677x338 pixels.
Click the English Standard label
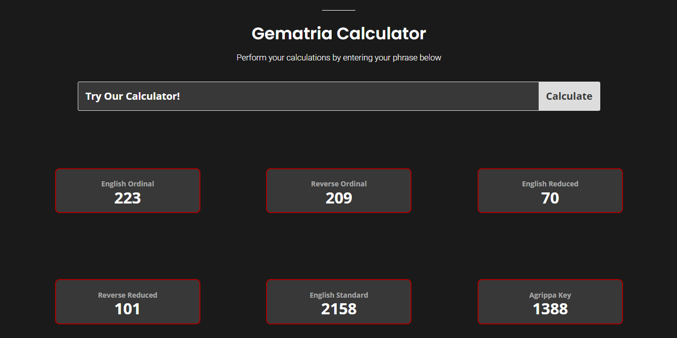pos(339,295)
